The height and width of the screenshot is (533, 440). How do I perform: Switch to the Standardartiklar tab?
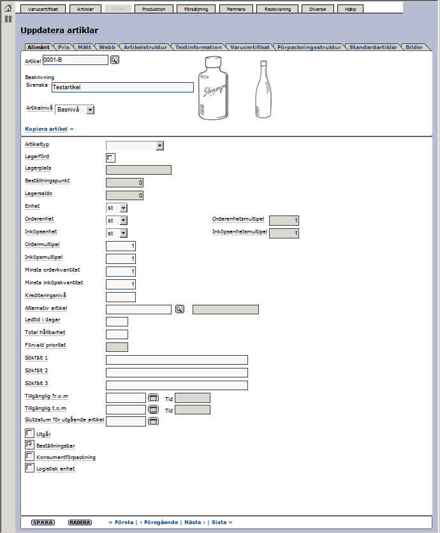(x=373, y=47)
